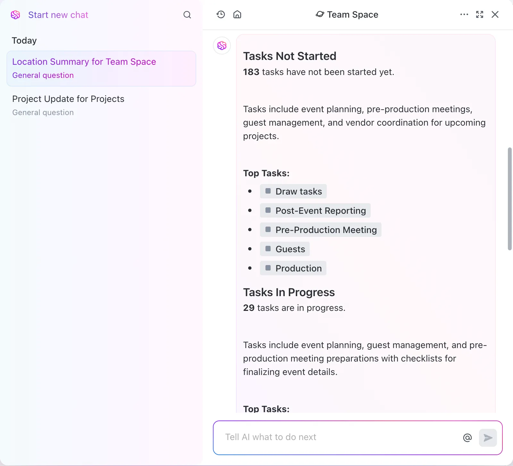Open the chat history clock icon
The width and height of the screenshot is (513, 466).
tap(221, 14)
